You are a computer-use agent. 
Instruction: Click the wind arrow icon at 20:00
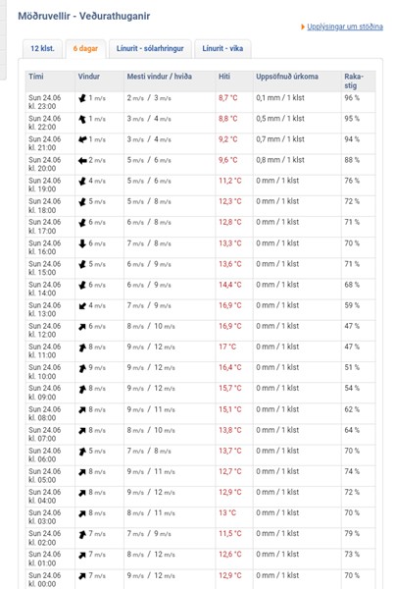tap(82, 160)
